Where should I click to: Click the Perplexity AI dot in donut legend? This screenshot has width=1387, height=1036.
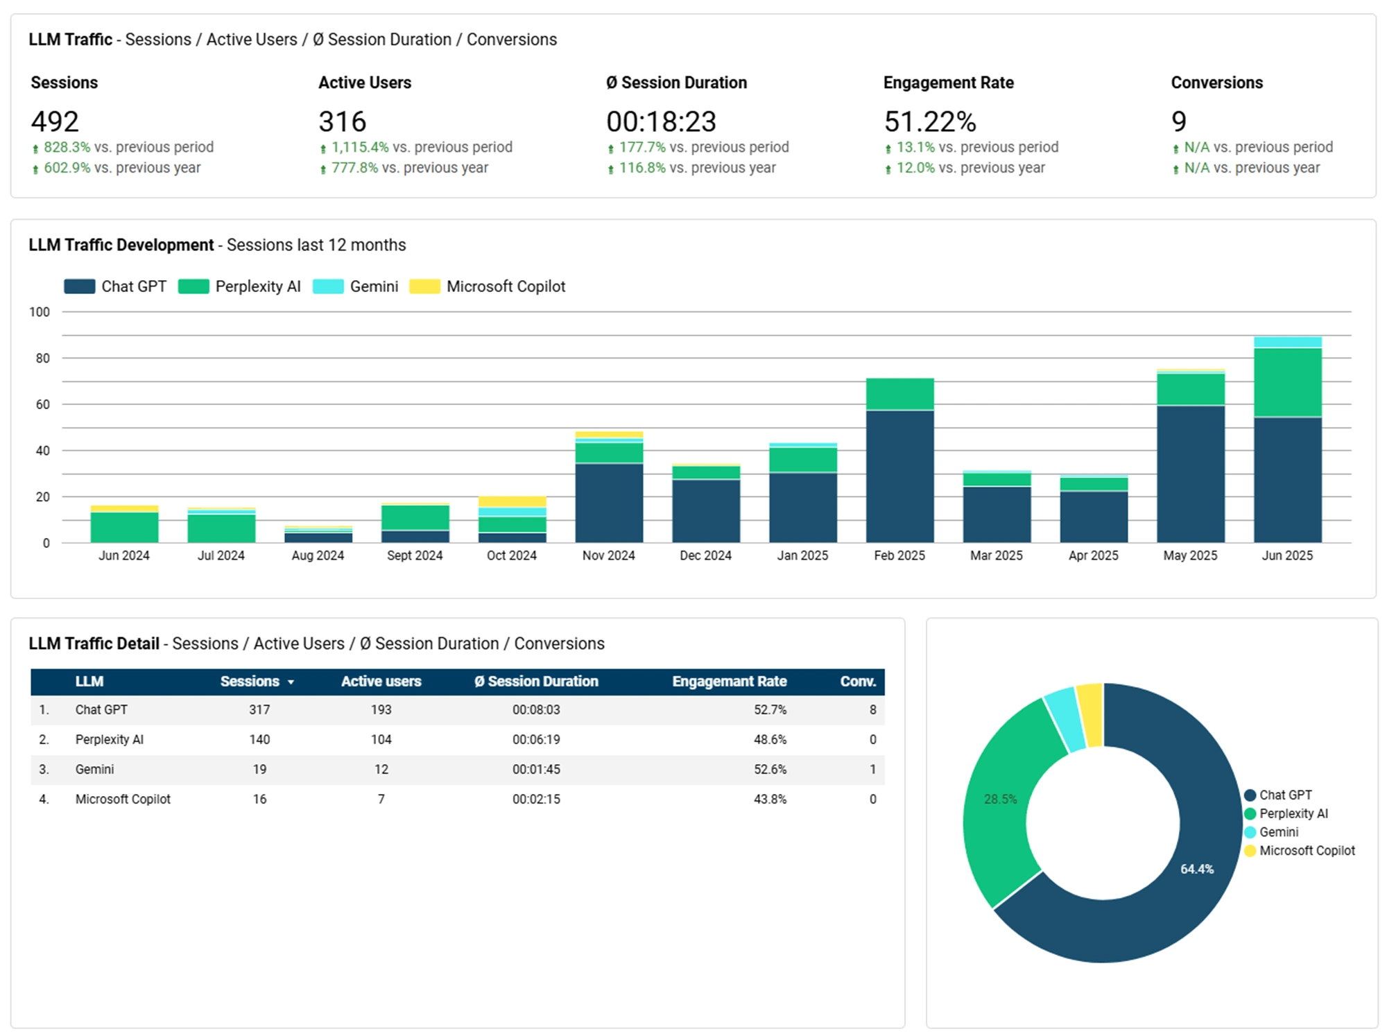coord(1250,814)
